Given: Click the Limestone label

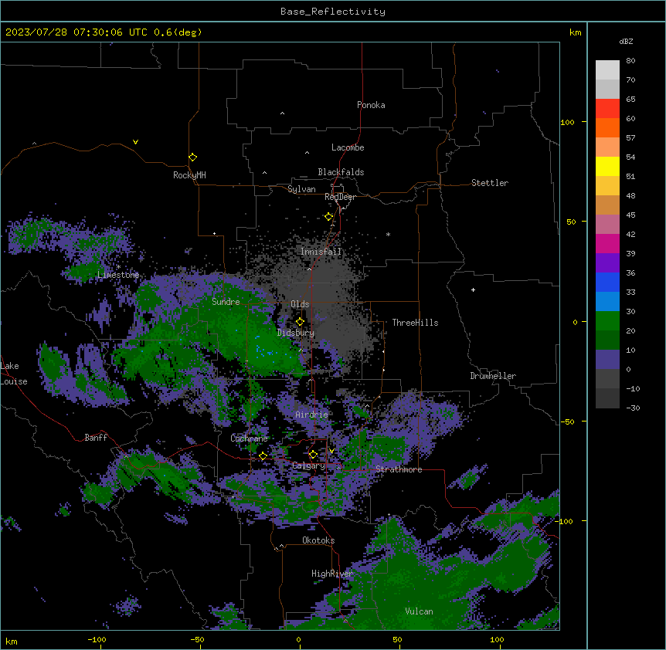Looking at the screenshot, I should pos(118,275).
